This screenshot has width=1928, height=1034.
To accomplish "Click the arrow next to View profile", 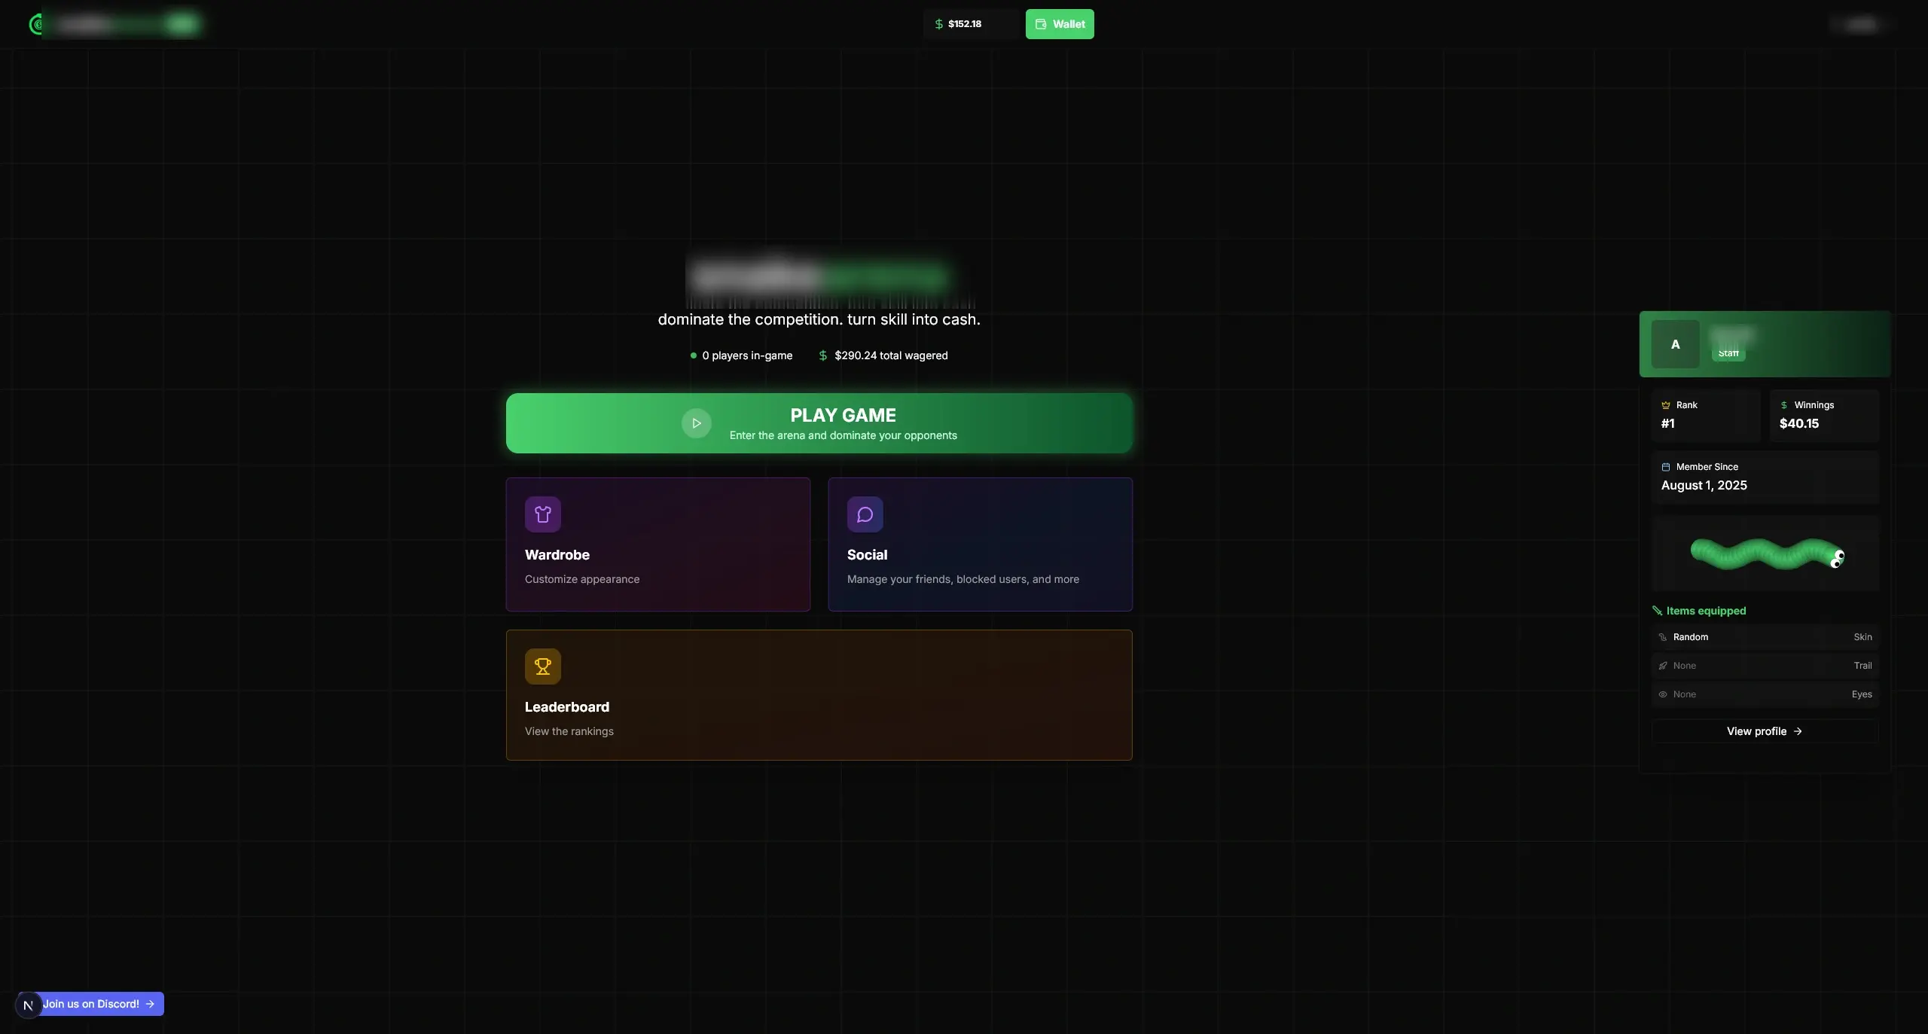I will (1798, 731).
